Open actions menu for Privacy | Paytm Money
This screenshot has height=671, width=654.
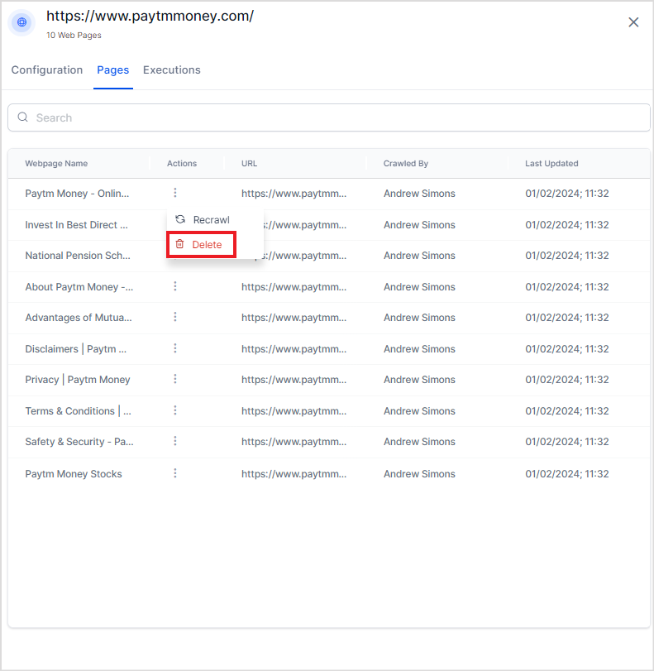(175, 379)
